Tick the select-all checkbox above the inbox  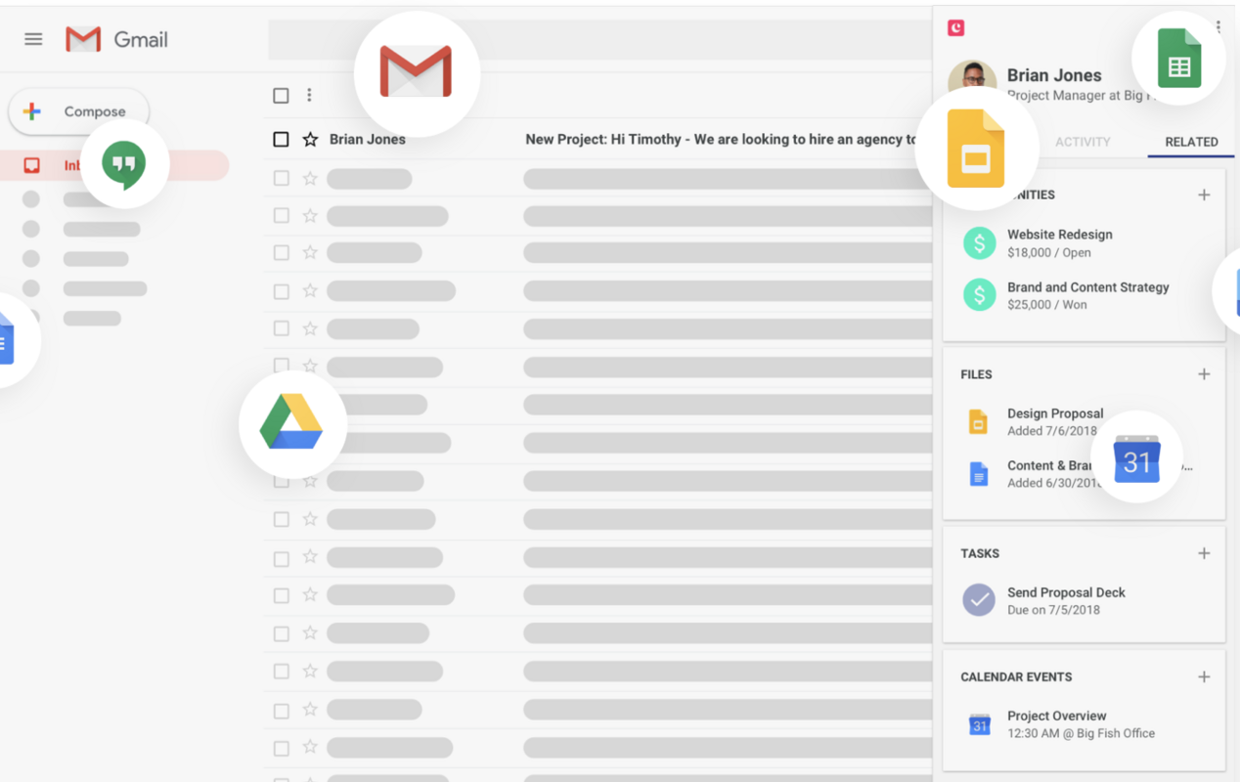tap(281, 95)
